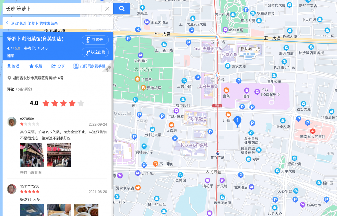Image resolution: width=337 pixels, height=216 pixels.
Task: Select the 太平老街 area label
Action: [x=143, y=70]
